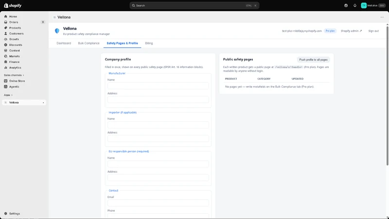This screenshot has width=389, height=219.
Task: Click the top bar icon left of bell
Action: (x=346, y=5)
